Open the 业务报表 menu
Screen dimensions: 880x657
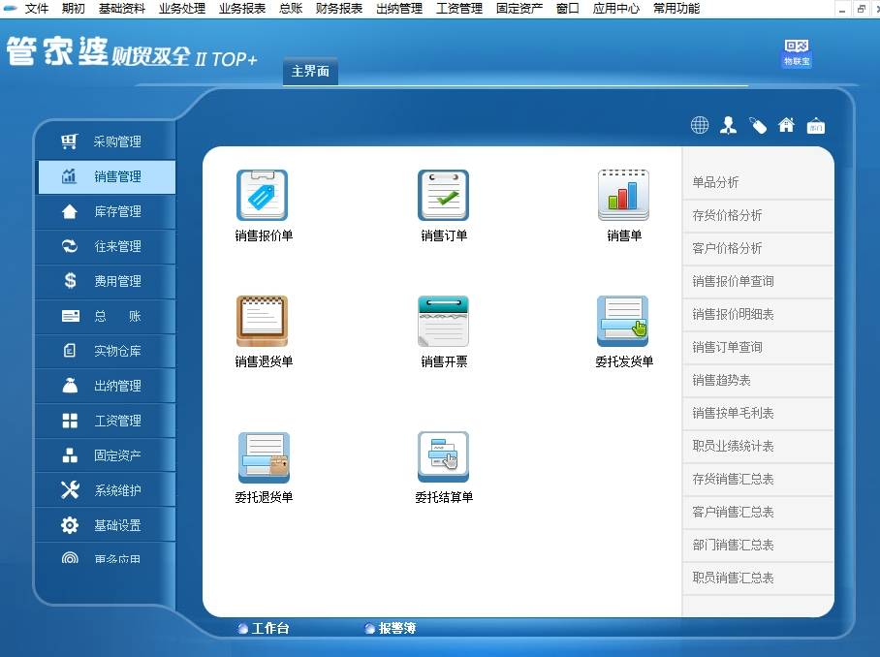(x=242, y=9)
